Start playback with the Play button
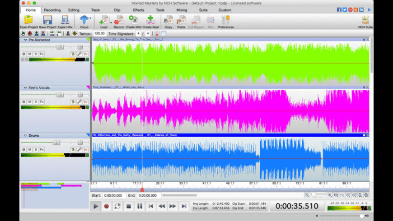 [96, 206]
